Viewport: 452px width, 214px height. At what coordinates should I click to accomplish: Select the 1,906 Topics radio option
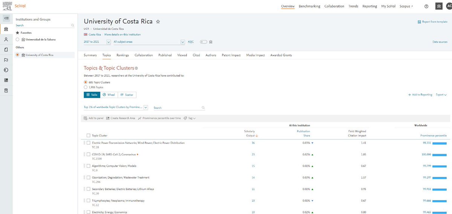tap(86, 87)
